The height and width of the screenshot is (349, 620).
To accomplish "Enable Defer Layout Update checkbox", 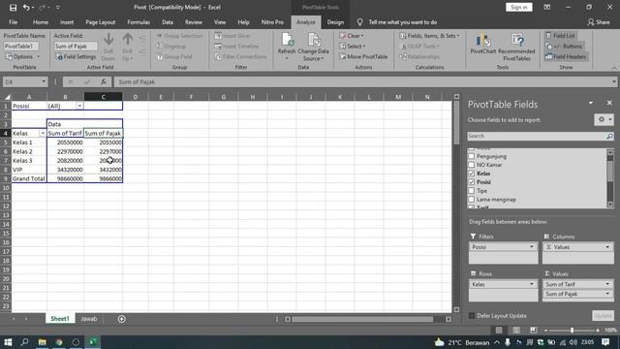I will [472, 316].
